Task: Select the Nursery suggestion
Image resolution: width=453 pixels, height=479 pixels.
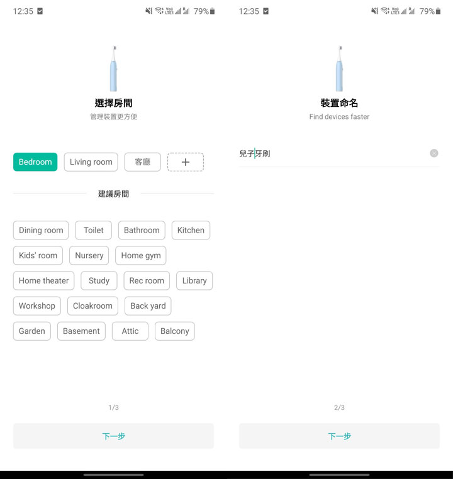Action: pyautogui.click(x=89, y=256)
